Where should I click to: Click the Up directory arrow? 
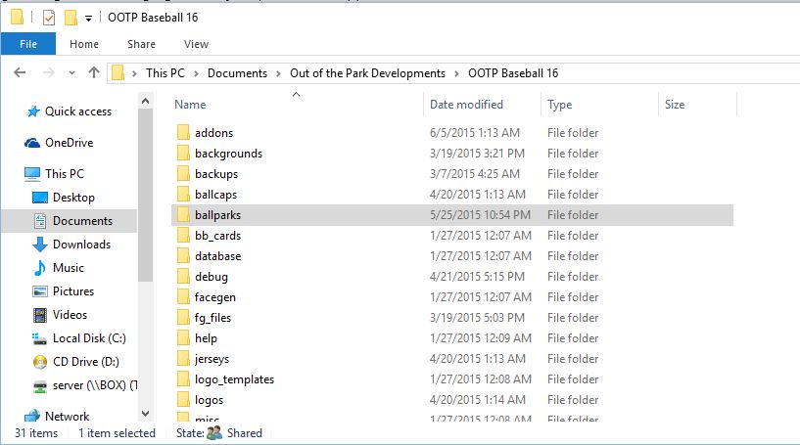click(x=94, y=73)
